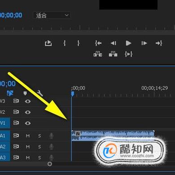This screenshot has height=175, width=175.
Task: Set Mark Out point
Action: click(78, 43)
